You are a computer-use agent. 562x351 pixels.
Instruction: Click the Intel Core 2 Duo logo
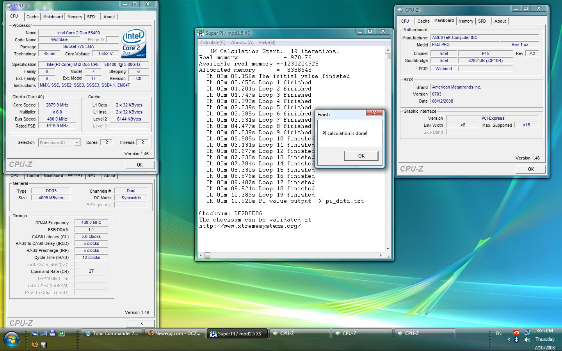click(133, 43)
